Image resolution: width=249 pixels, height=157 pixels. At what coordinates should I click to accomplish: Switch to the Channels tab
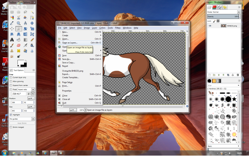pyautogui.click(x=214, y=7)
